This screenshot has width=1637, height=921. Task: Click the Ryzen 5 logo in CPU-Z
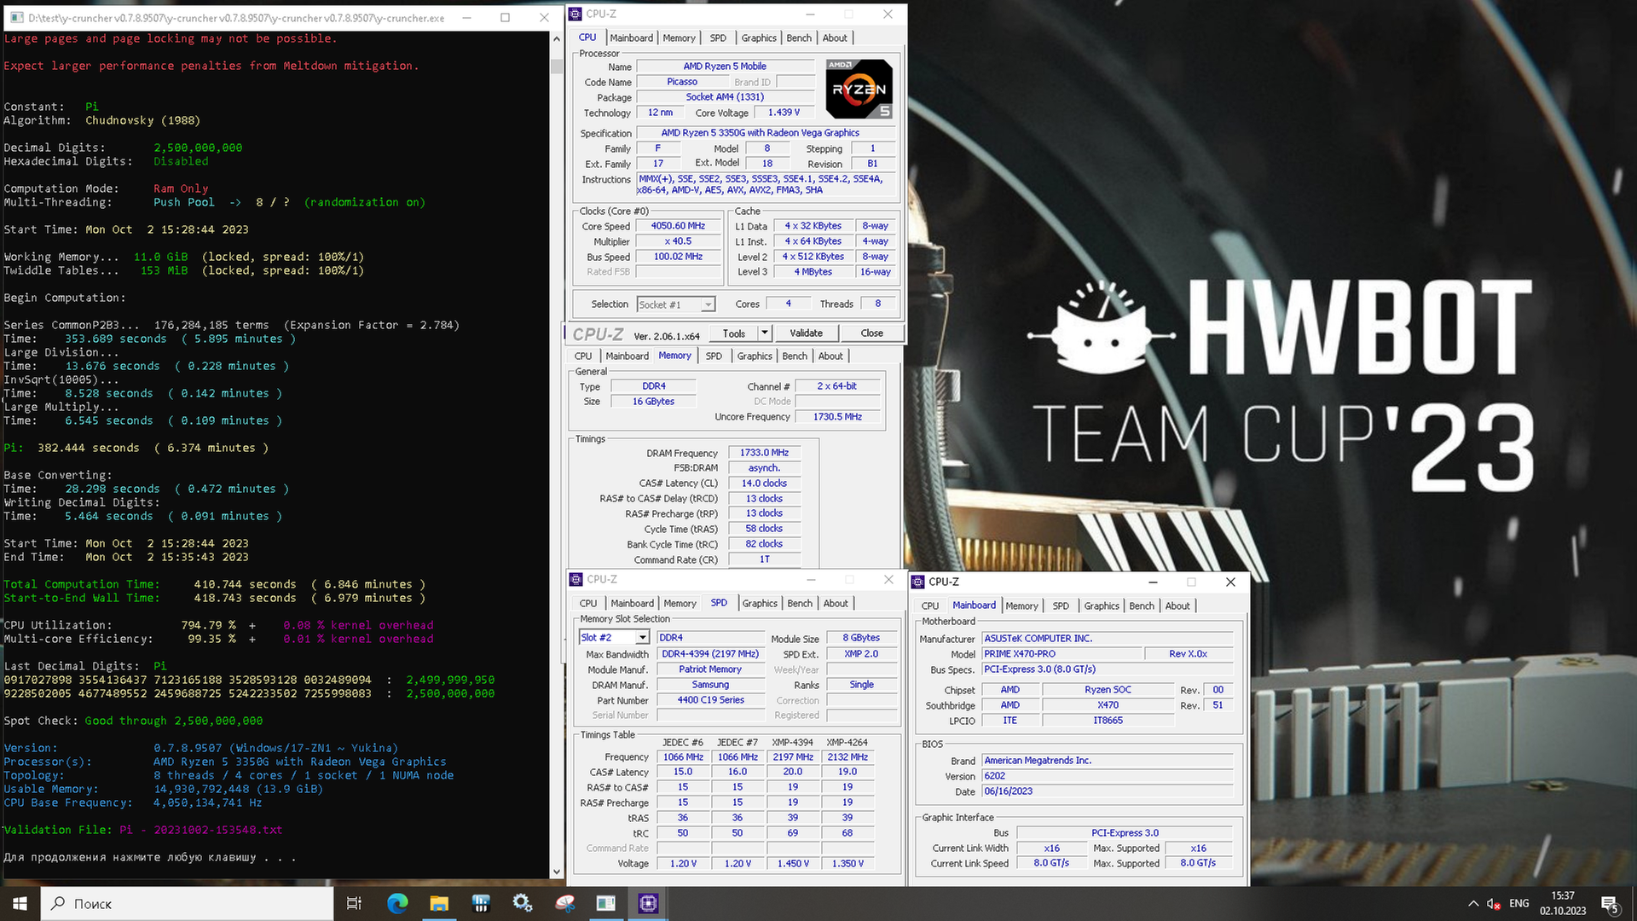859,89
